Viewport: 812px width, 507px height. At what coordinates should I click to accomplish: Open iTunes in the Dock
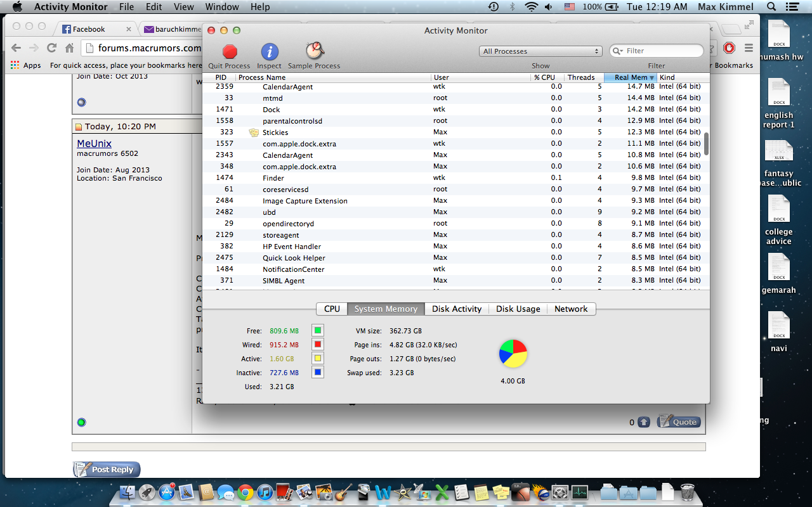265,492
